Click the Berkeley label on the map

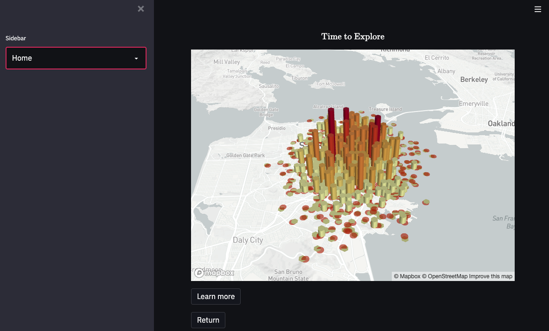(x=474, y=79)
